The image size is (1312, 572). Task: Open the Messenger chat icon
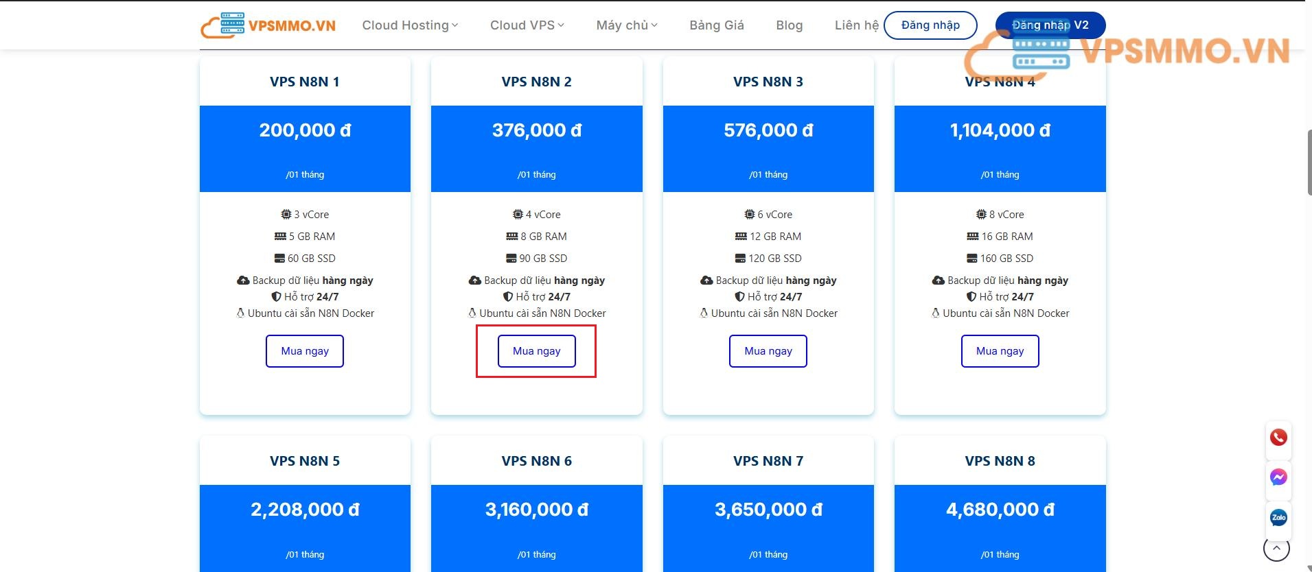pyautogui.click(x=1278, y=477)
